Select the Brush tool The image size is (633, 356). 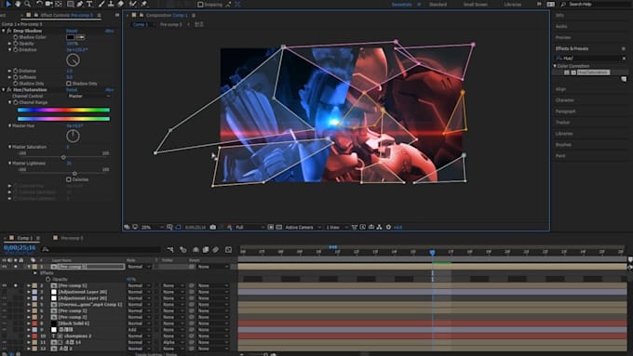[101, 4]
